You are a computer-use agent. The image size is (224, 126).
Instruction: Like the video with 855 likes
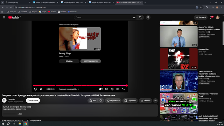pos(92,100)
